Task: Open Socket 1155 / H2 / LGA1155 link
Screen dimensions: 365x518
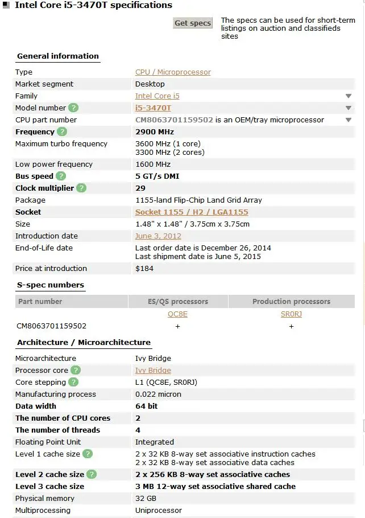Action: pyautogui.click(x=192, y=212)
